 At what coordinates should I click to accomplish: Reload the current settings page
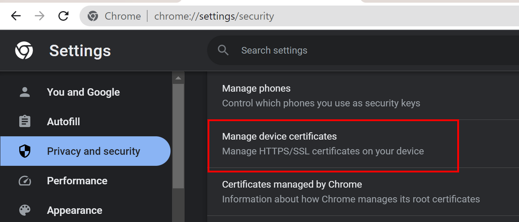tap(63, 16)
